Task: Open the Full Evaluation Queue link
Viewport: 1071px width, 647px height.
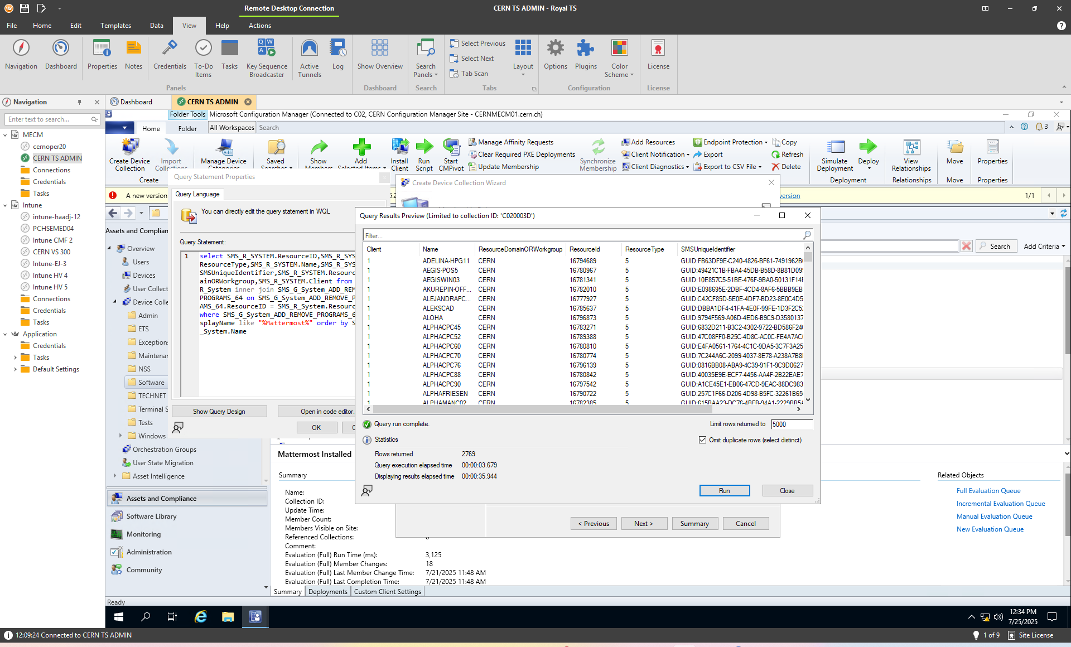Action: (x=988, y=491)
